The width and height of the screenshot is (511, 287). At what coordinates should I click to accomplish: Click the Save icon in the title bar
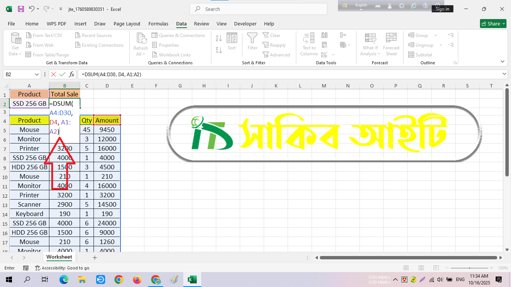(21, 9)
